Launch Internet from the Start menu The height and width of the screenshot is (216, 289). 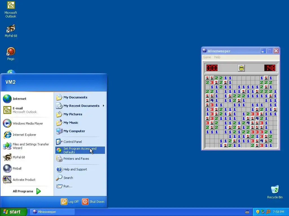(x=27, y=99)
